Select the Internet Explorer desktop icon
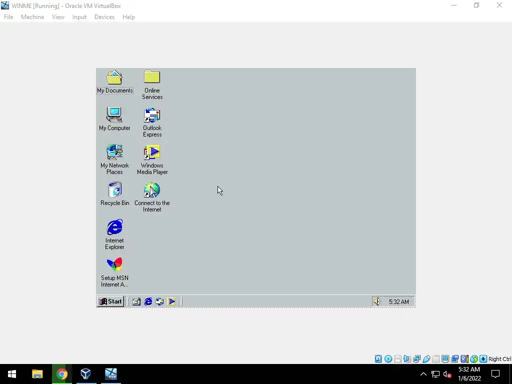 114,234
